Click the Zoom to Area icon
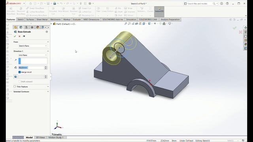This screenshot has width=253, height=142. (x=129, y=24)
